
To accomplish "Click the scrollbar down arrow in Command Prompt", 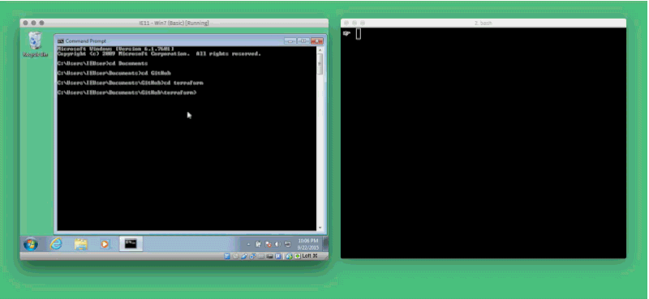I will (320, 228).
